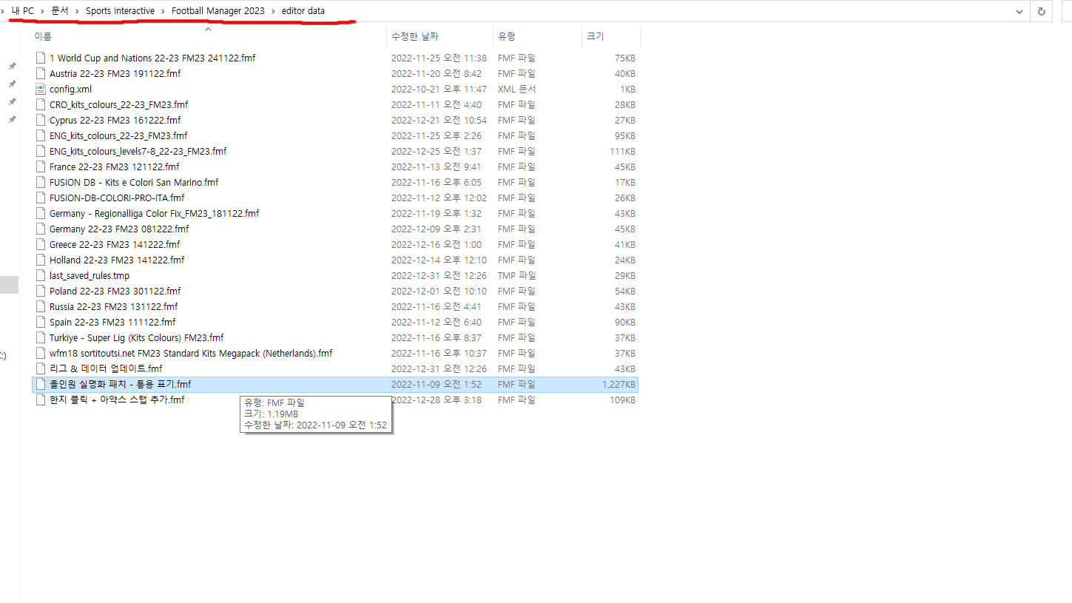Click the 1,227KB size cell
Image resolution: width=1072 pixels, height=603 pixels.
point(618,384)
